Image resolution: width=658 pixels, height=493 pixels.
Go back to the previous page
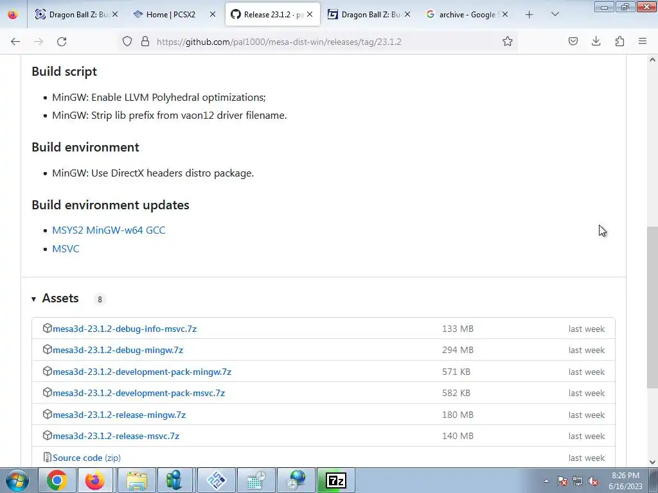click(x=15, y=41)
